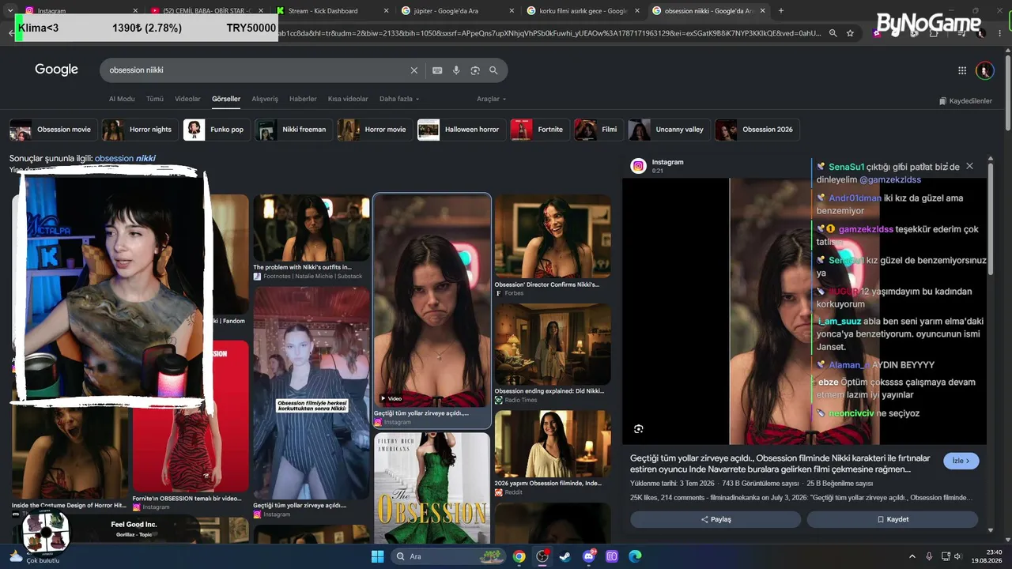Open the Google account avatar
Viewport: 1012px width, 569px height.
(x=984, y=70)
